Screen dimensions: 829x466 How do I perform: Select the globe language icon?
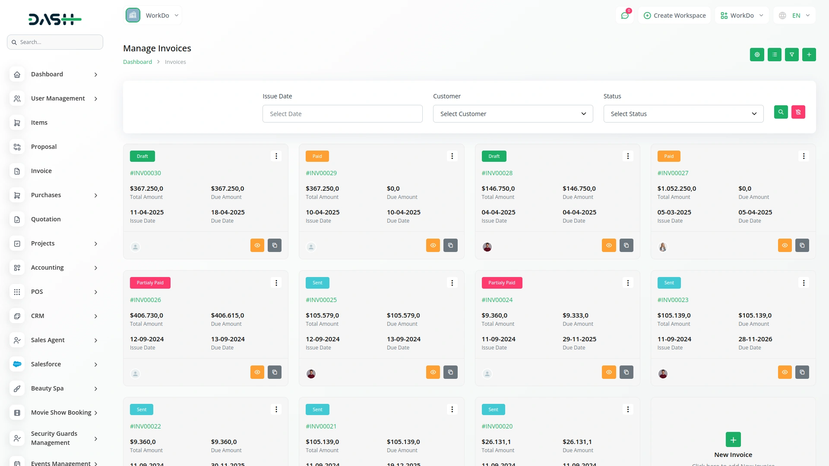point(782,15)
